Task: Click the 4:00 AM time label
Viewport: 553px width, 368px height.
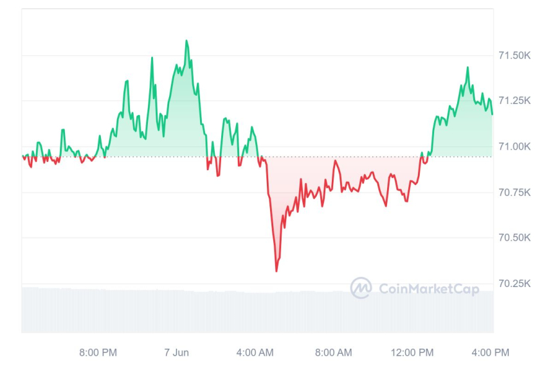Action: tap(255, 352)
